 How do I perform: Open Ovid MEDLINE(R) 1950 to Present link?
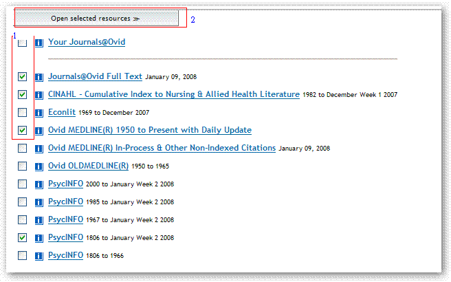click(x=150, y=130)
